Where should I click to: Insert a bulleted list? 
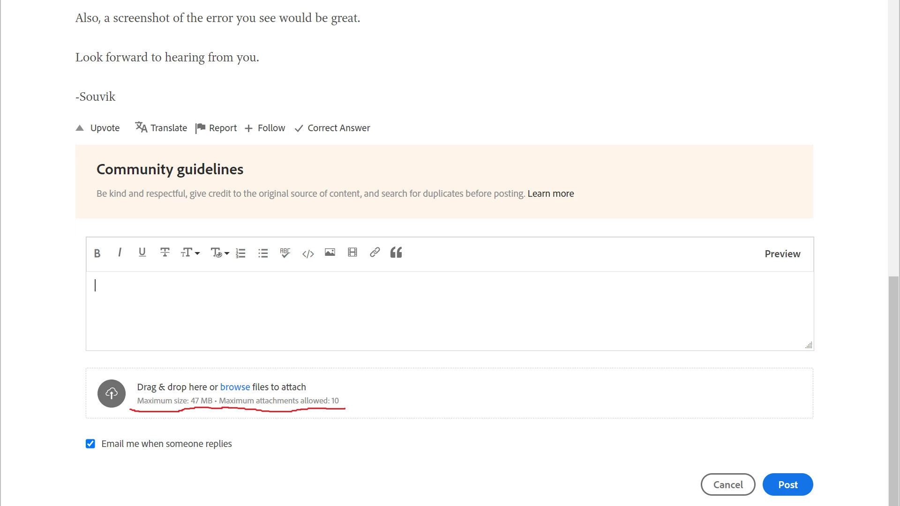click(263, 253)
